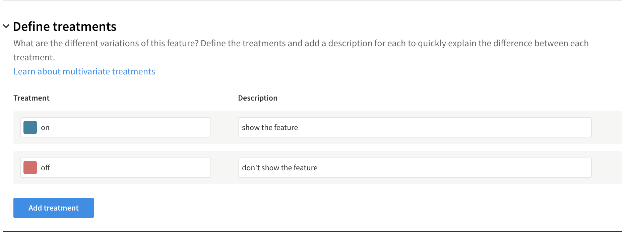Select the Treatment column header
The height and width of the screenshot is (232, 626).
point(32,98)
